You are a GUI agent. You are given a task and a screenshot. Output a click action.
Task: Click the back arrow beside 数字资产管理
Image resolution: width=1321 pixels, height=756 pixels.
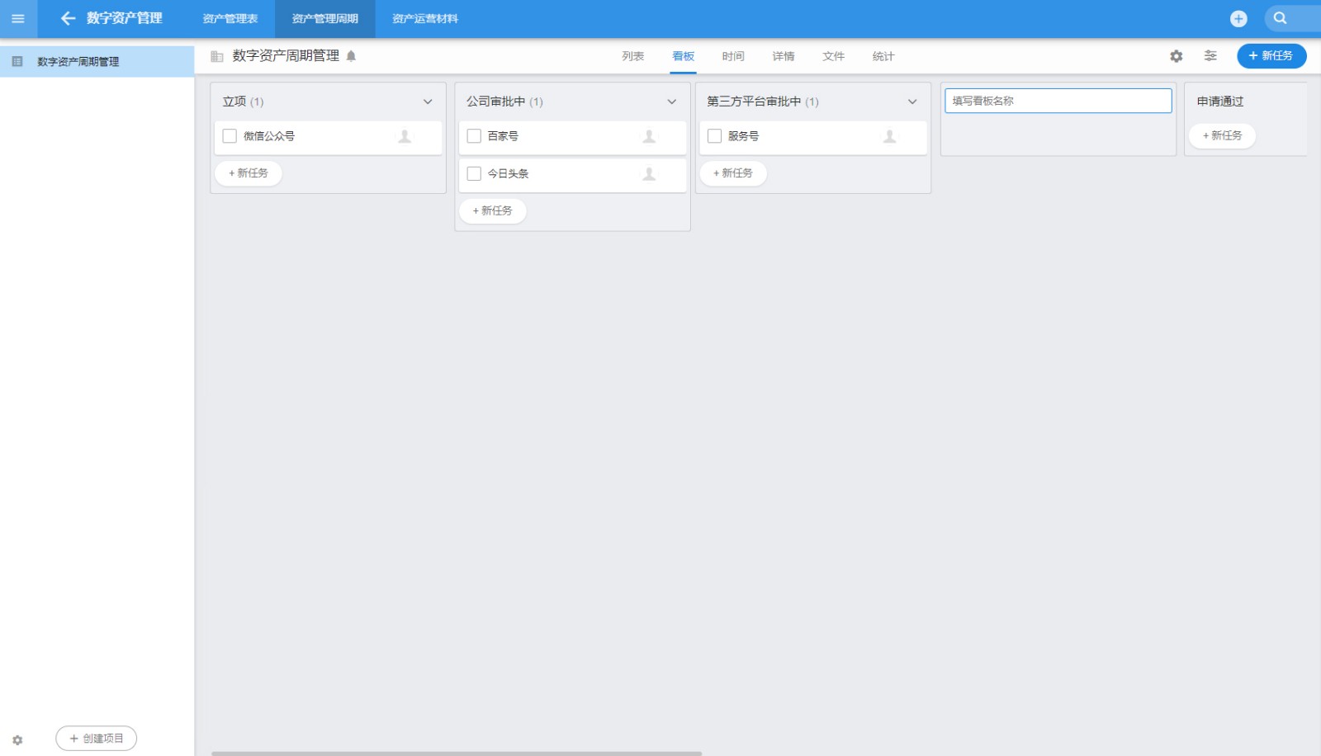click(68, 18)
